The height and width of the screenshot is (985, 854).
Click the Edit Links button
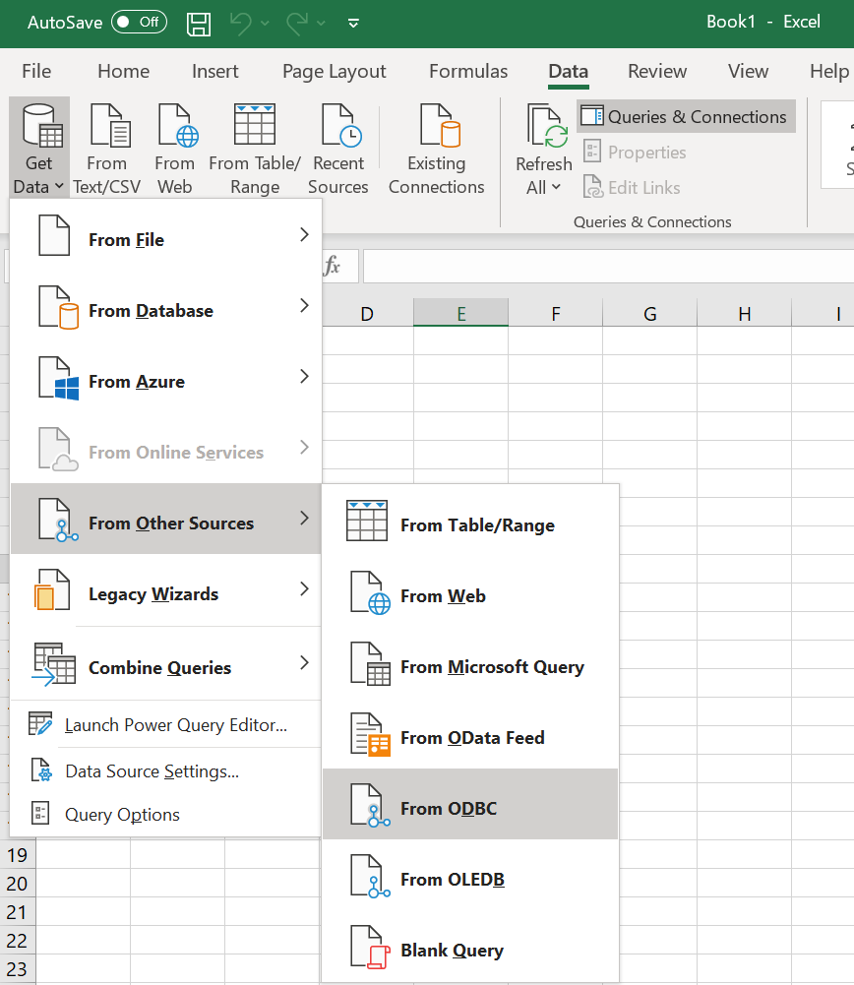[632, 187]
